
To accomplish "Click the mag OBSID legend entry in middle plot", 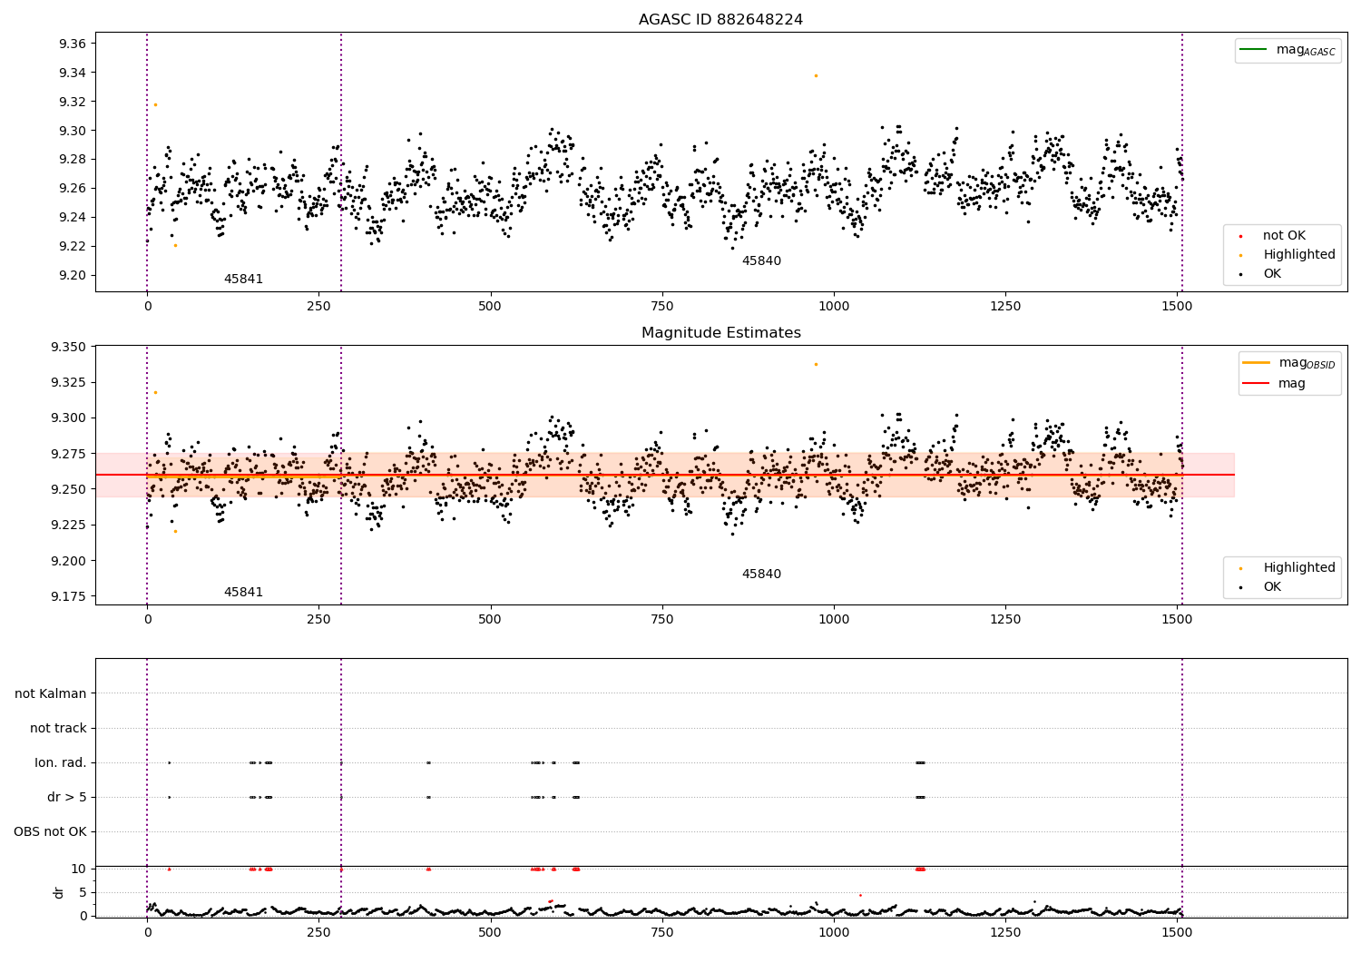I will 1288,363.
